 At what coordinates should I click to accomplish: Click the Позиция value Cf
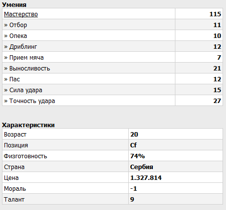pos(133,145)
